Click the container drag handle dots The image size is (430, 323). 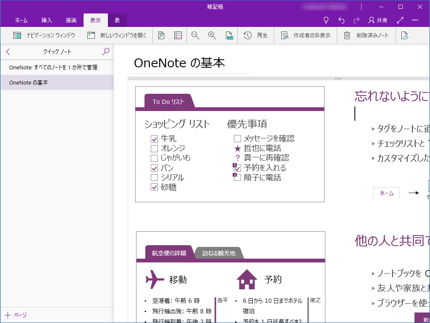tap(338, 79)
